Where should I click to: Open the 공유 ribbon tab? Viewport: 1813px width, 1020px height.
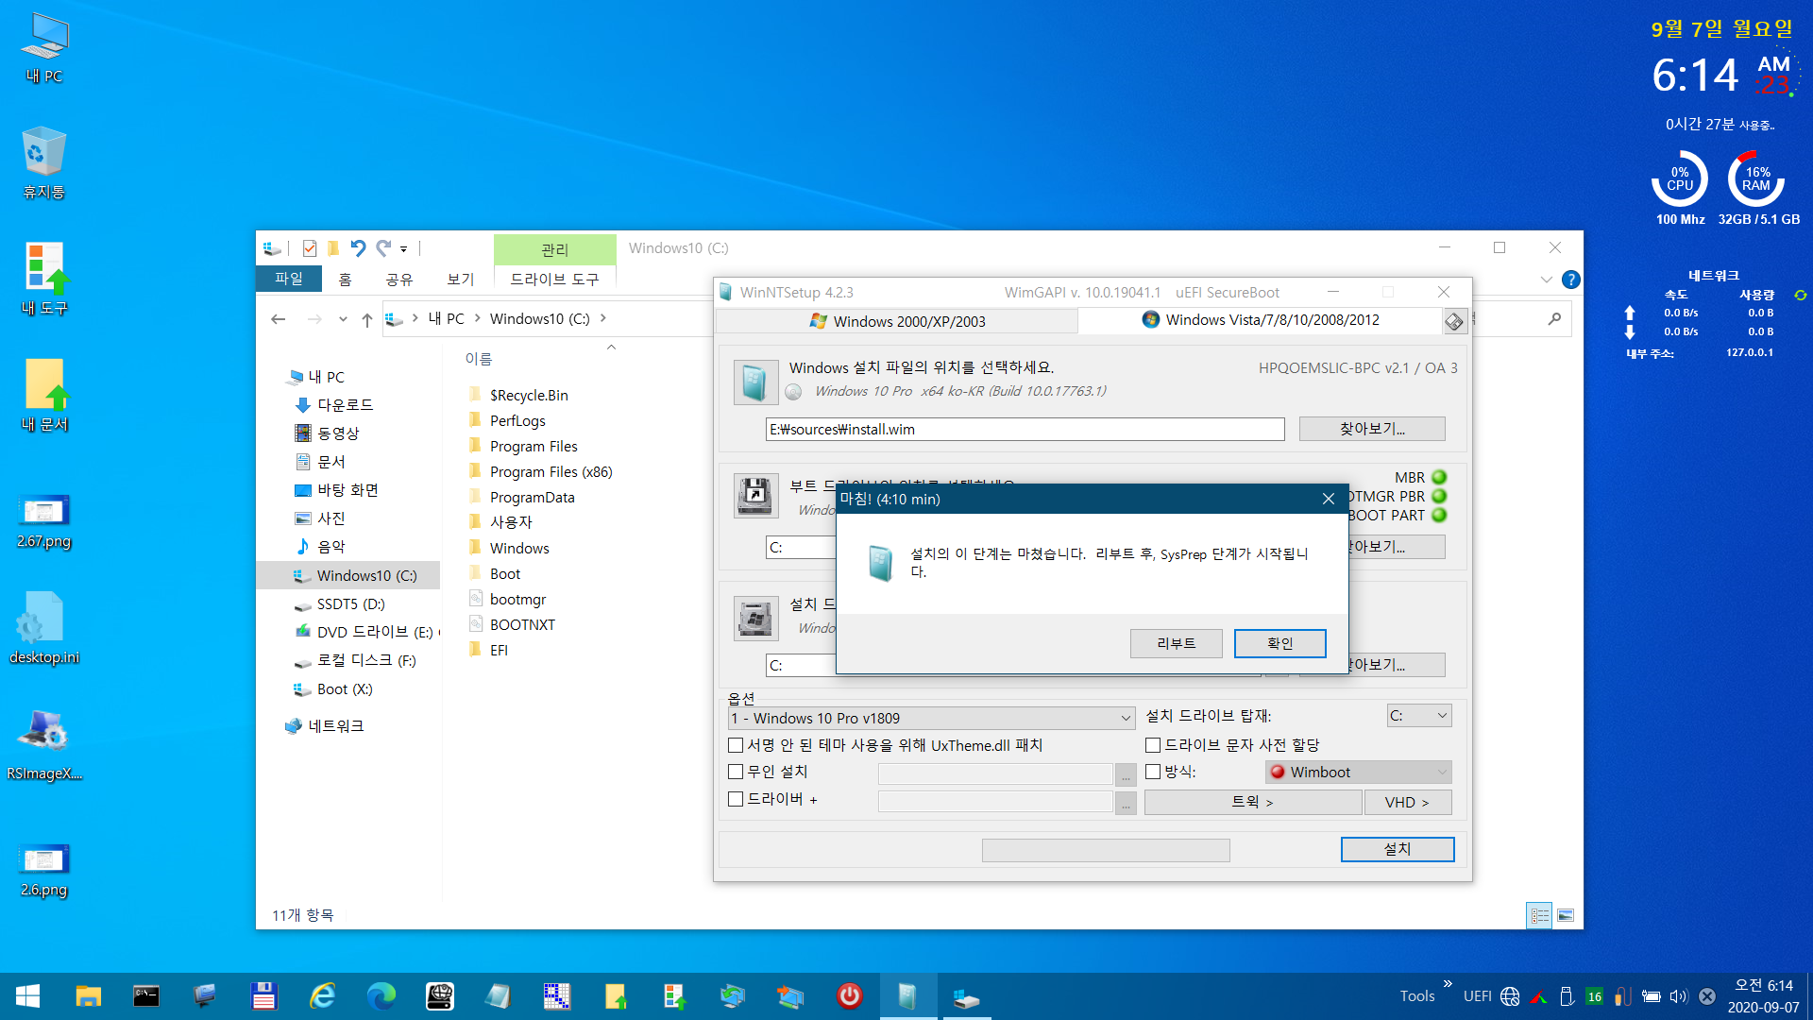[399, 280]
